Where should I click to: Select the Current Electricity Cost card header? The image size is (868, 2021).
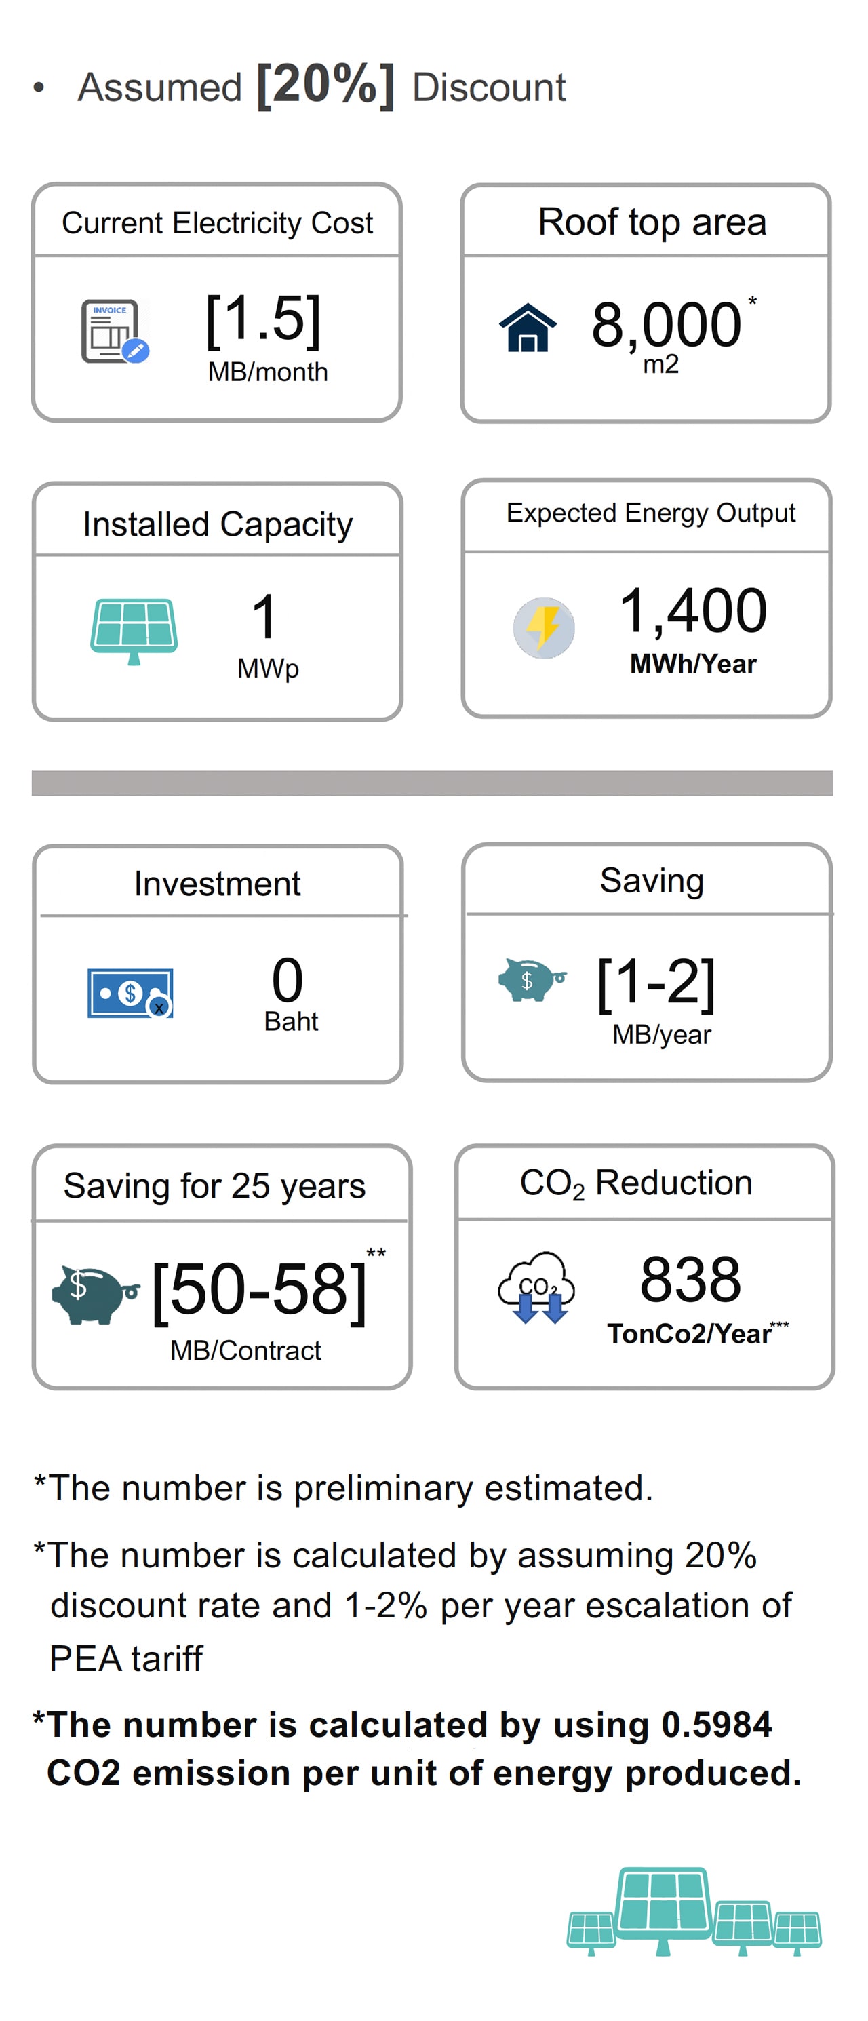click(x=216, y=223)
